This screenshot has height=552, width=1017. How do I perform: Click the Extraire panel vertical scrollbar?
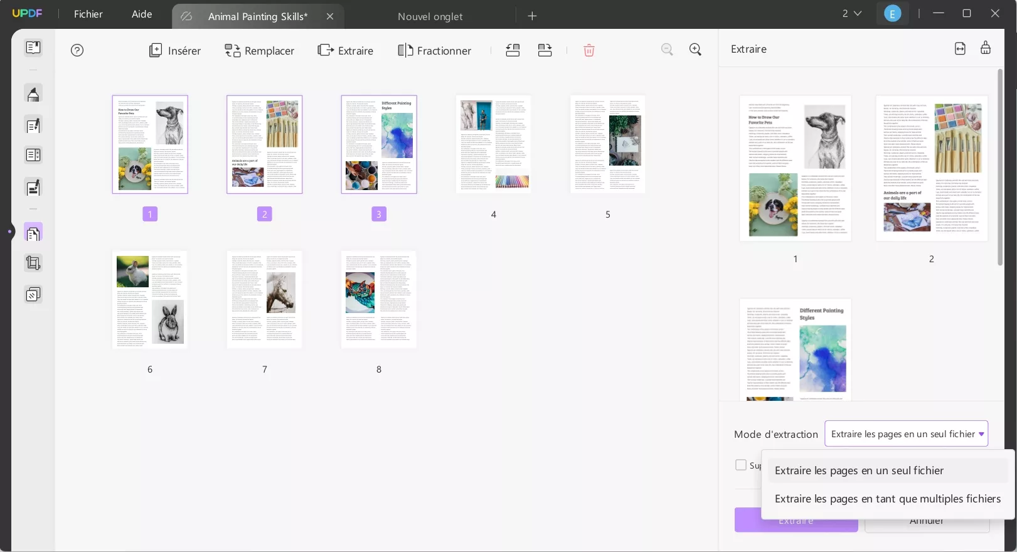1000,167
